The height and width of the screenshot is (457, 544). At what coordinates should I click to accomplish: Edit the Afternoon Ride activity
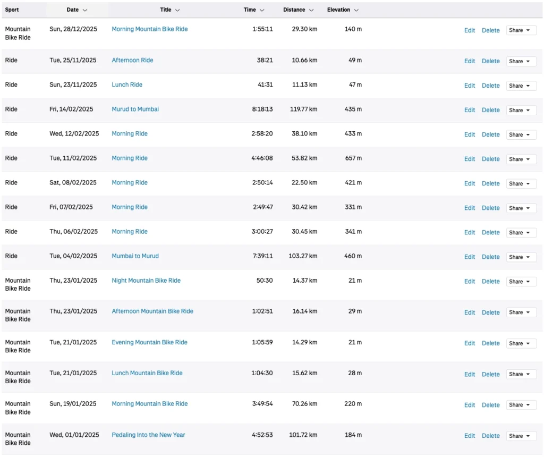tap(469, 61)
